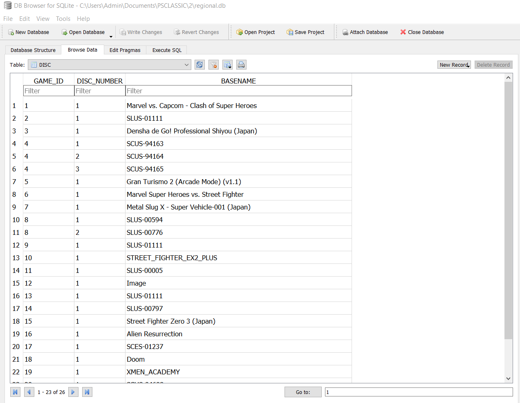Image resolution: width=520 pixels, height=403 pixels.
Task: Select the SLUS-00776 cell
Action: (x=238, y=232)
